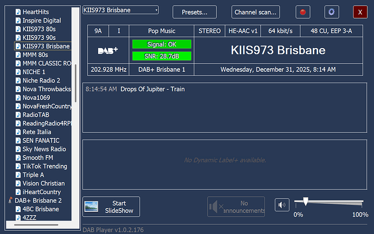Viewport: 374px width, 234px height.
Task: Click the 9A channel cell
Action: (98, 31)
